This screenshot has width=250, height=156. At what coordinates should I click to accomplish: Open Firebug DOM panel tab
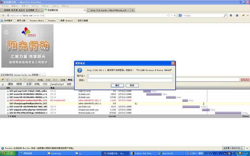tap(63, 80)
